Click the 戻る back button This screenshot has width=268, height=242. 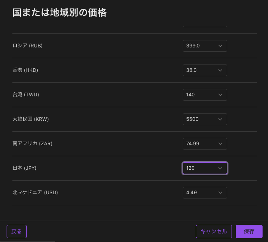pos(17,232)
